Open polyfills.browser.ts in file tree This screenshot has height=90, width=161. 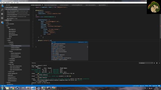(12, 79)
